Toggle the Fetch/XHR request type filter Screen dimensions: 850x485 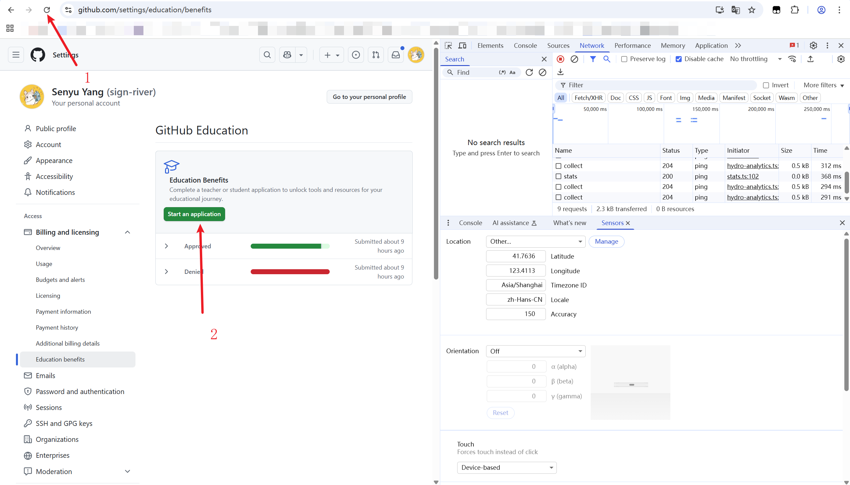[x=589, y=98]
